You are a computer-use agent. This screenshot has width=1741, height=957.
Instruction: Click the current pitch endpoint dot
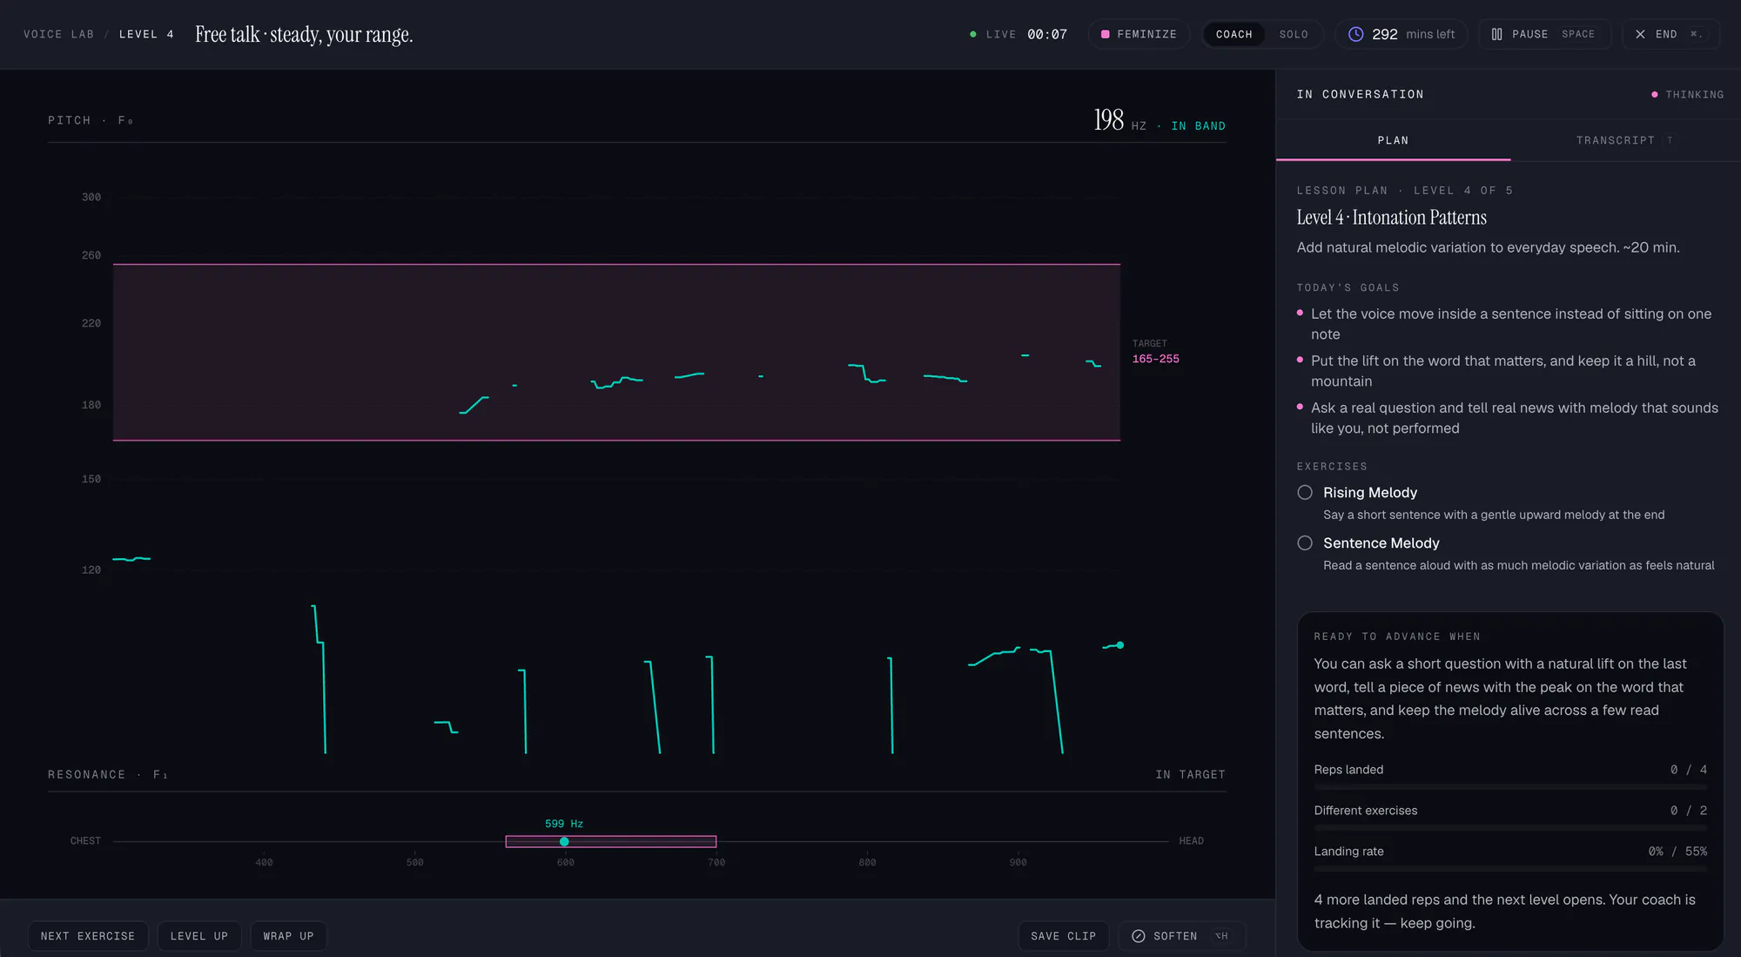point(1120,645)
